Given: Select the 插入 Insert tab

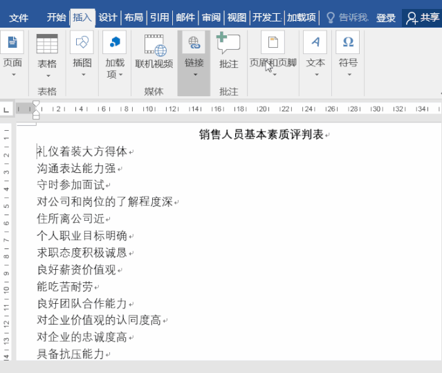Looking at the screenshot, I should [82, 18].
